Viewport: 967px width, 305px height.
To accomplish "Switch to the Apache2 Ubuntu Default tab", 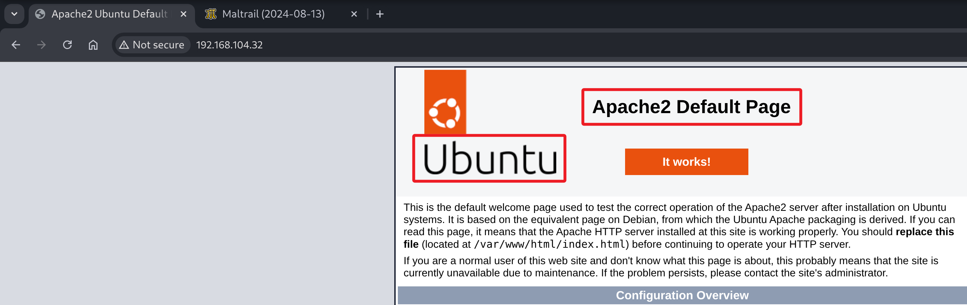I will point(109,14).
